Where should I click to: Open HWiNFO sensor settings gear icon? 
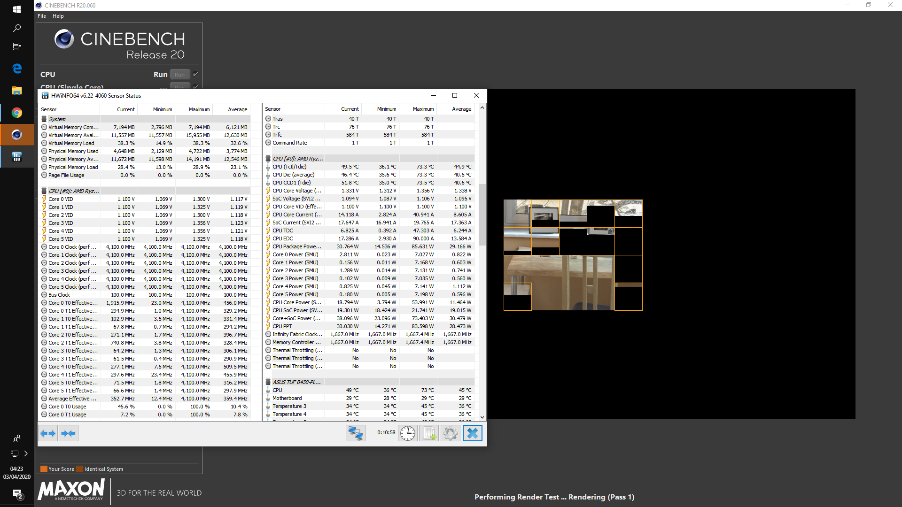click(x=450, y=433)
